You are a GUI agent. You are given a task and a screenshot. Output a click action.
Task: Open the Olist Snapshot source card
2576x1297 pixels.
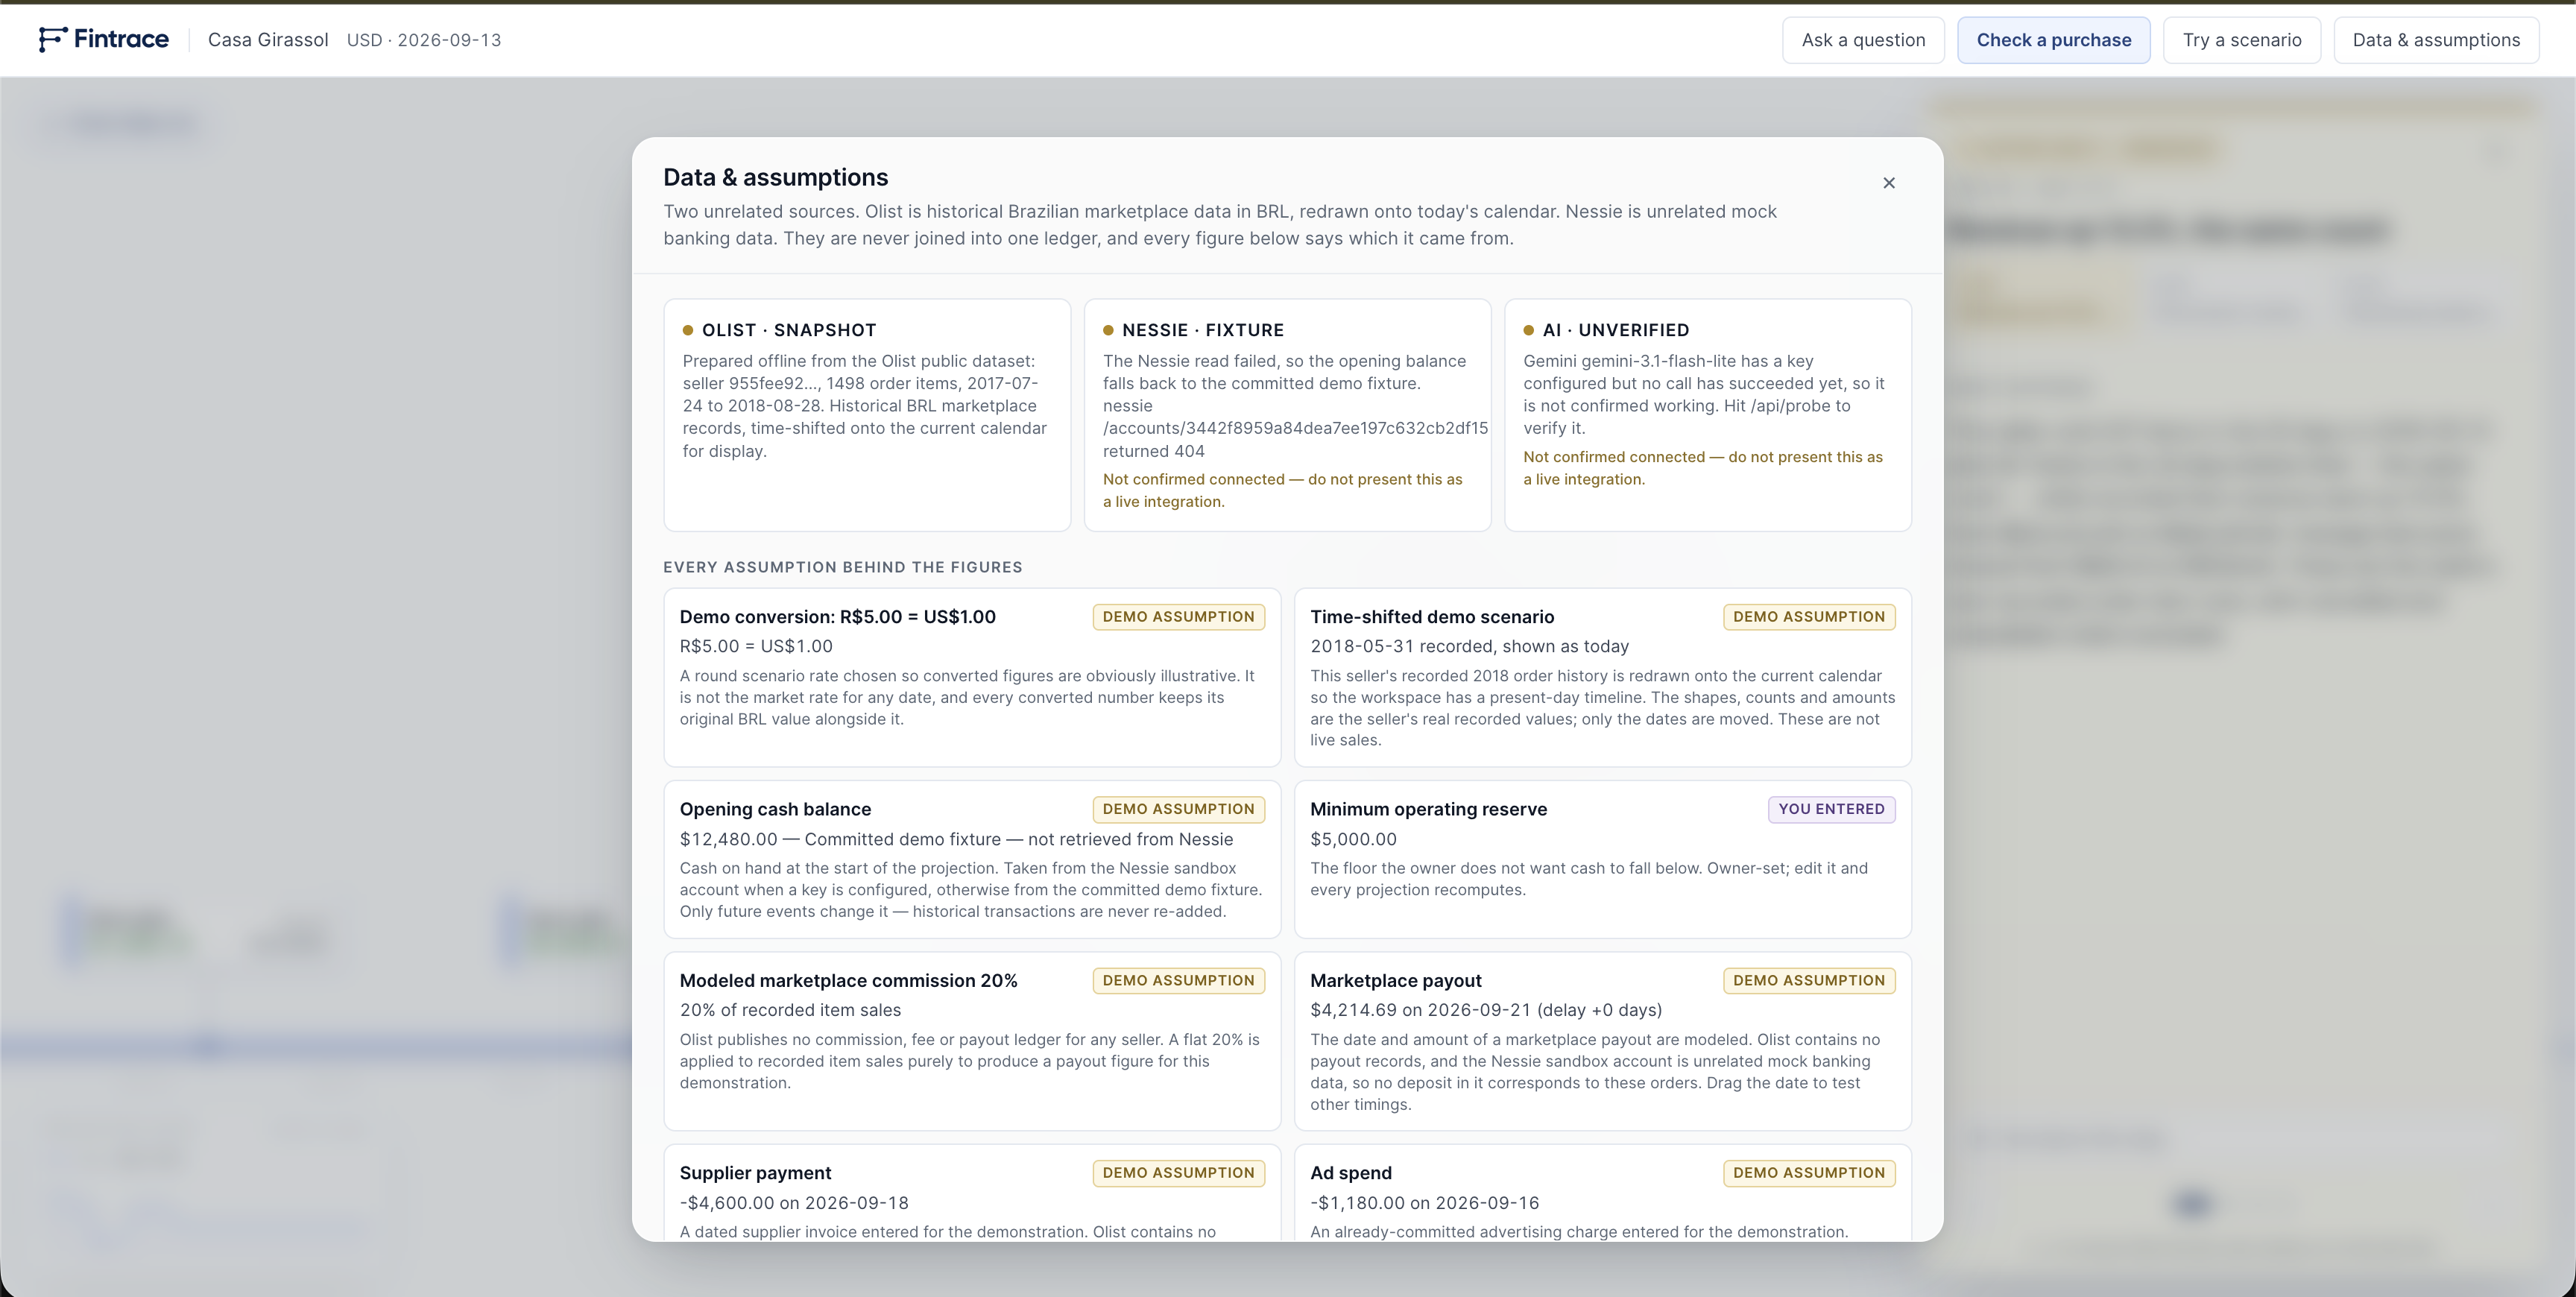coord(866,415)
